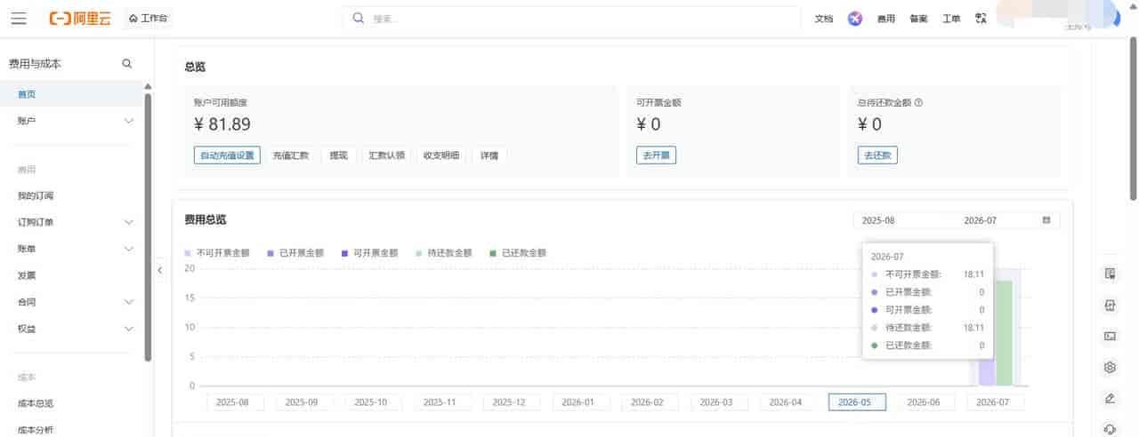Screen dimensions: 1139x437
Task: Click the language switch icon in header
Action: [981, 18]
